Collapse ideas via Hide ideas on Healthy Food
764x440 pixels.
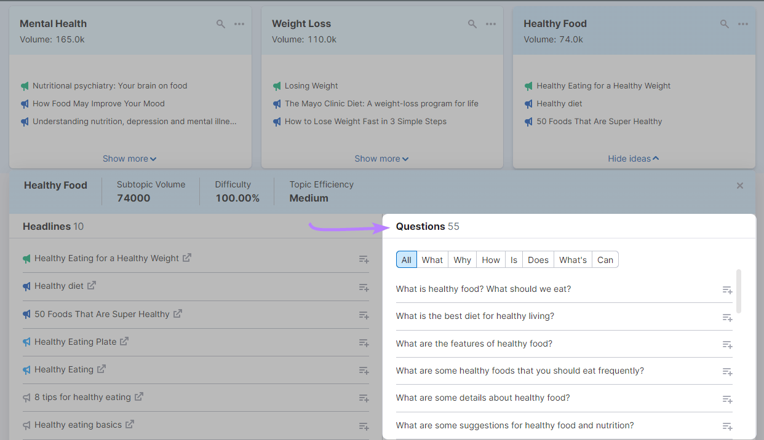coord(634,158)
